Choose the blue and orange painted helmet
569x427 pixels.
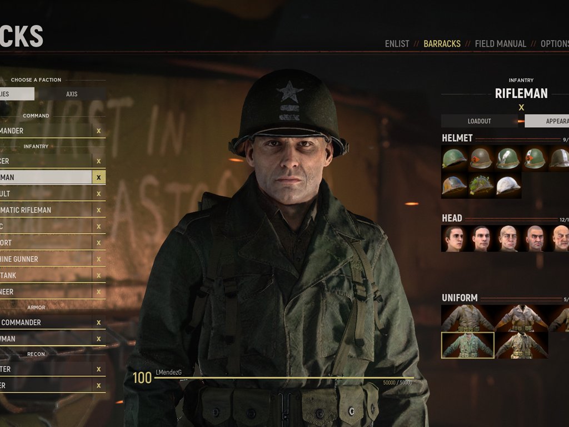pyautogui.click(x=454, y=185)
